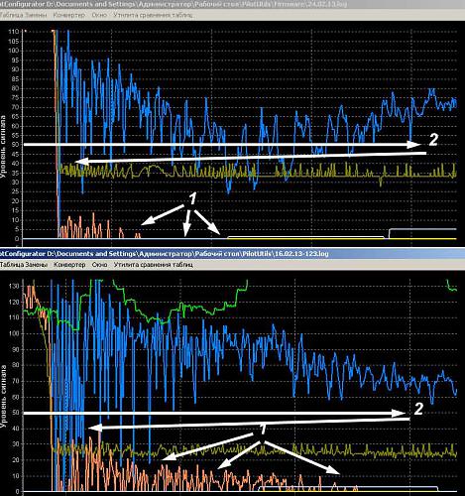Select the 110 tick on upper chart axis
Screen dimensions: 465x496
[x=14, y=32]
